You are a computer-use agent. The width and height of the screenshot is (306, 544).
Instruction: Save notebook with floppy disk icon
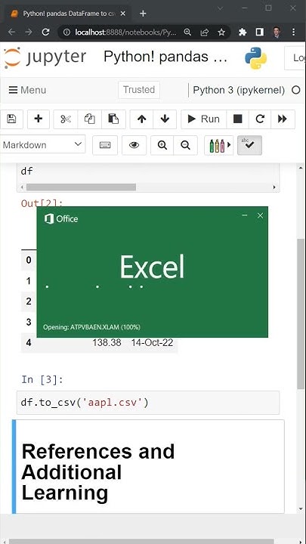tap(11, 119)
